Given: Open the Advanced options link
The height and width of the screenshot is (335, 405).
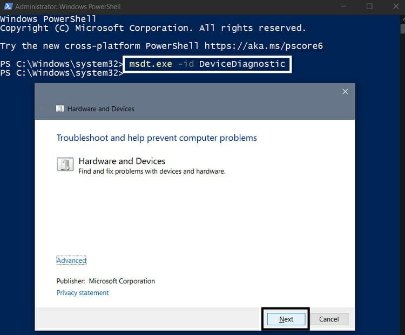Looking at the screenshot, I should click(71, 261).
